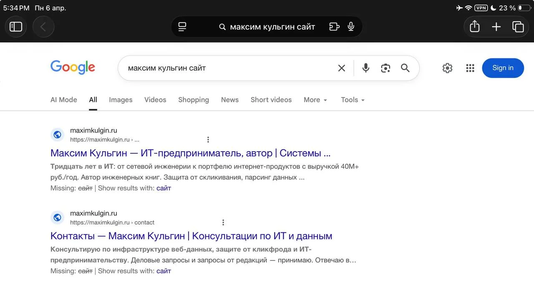Expand the More dropdown
This screenshot has height=292, width=534.
click(315, 100)
